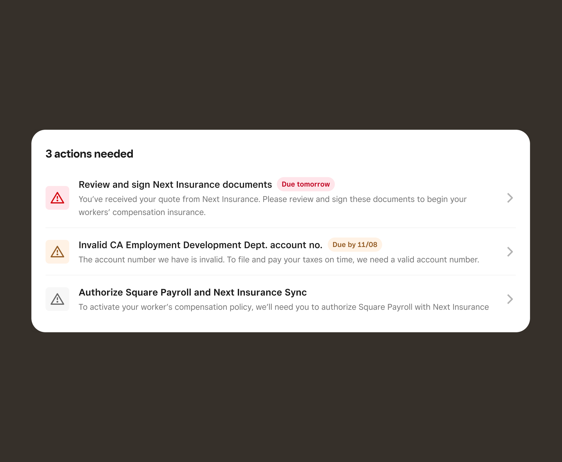562x462 pixels.
Task: Open 'Invalid CA Employment Development Dept. account no.'
Action: click(201, 245)
